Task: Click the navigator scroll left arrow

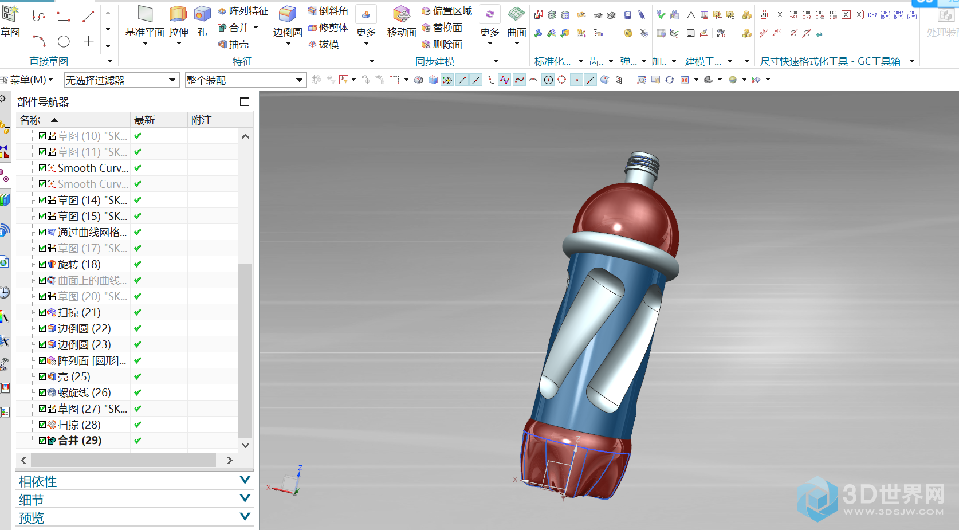Action: [23, 460]
